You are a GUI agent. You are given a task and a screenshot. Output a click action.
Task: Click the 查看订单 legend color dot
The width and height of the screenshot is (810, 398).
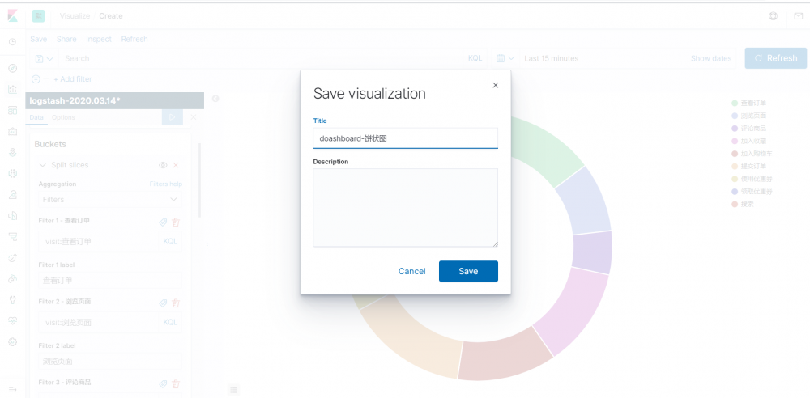pyautogui.click(x=735, y=104)
